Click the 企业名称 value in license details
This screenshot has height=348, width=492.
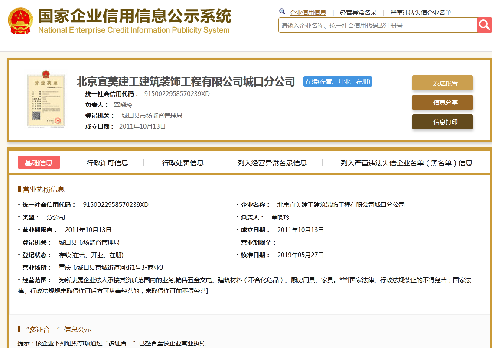click(x=341, y=205)
